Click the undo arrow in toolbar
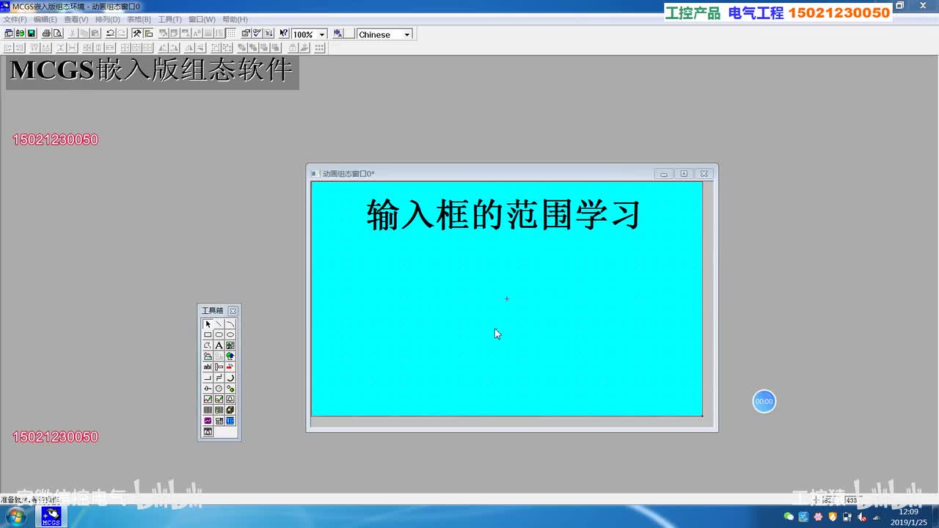Screen dimensions: 939x528 (x=111, y=34)
